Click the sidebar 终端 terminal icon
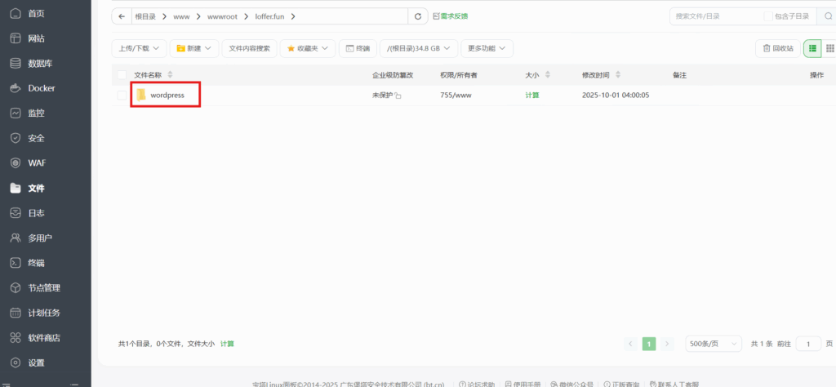The height and width of the screenshot is (387, 836). point(16,263)
